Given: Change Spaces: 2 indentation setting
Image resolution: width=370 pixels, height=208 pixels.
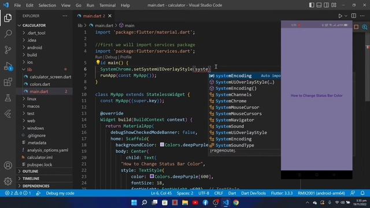Looking at the screenshot, I should tap(185, 193).
